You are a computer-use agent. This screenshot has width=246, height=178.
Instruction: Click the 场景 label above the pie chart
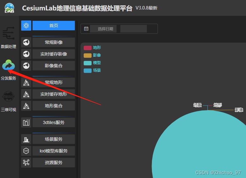(197, 105)
